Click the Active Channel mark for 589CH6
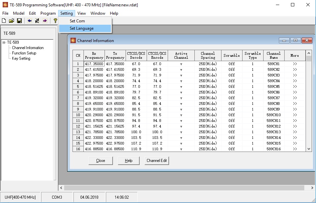This screenshot has width=316, height=203. [181, 92]
